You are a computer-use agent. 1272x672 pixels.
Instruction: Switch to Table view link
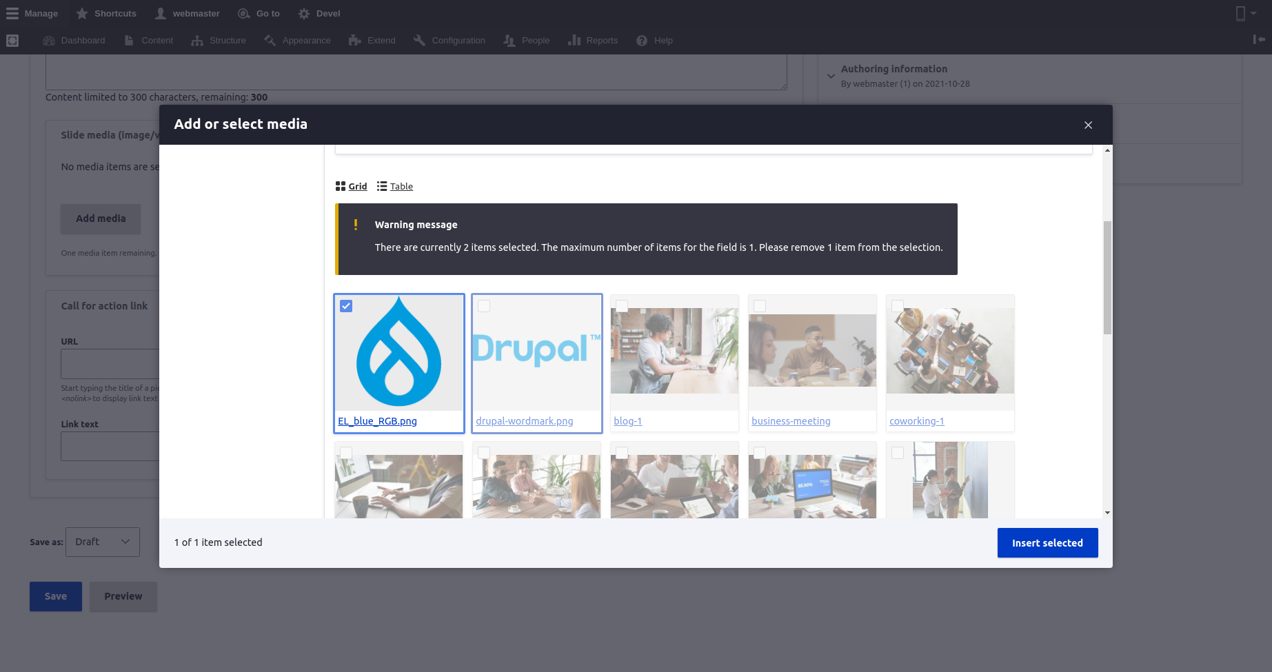pyautogui.click(x=401, y=186)
